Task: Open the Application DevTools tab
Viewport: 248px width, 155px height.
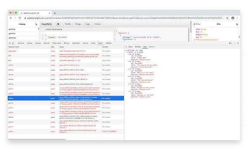Action: point(76,43)
